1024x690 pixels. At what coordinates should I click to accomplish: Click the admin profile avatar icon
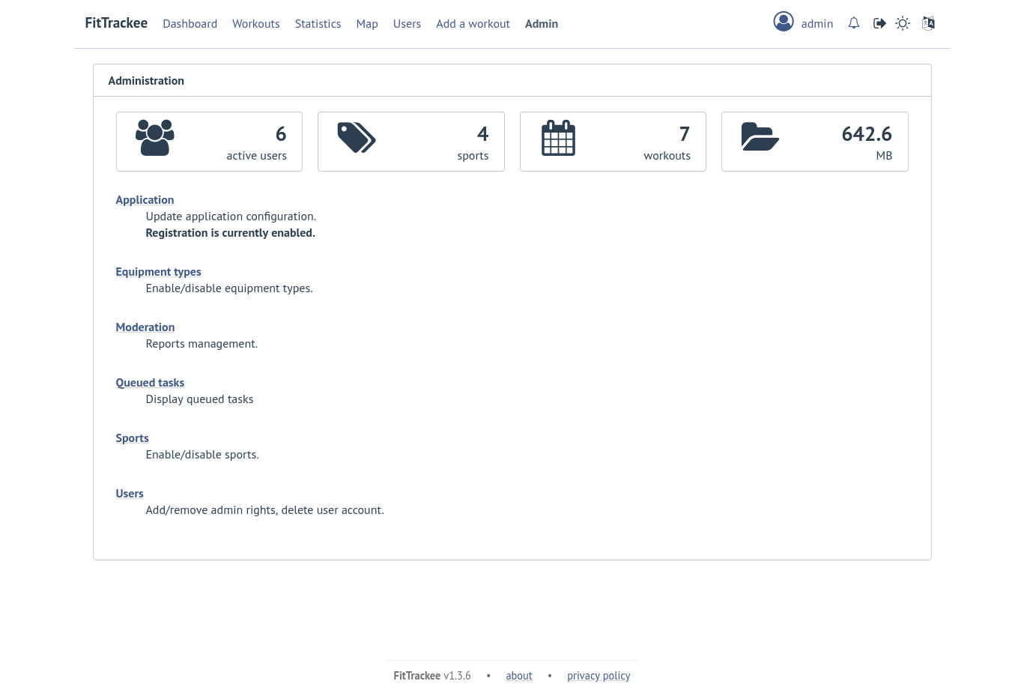pyautogui.click(x=784, y=22)
